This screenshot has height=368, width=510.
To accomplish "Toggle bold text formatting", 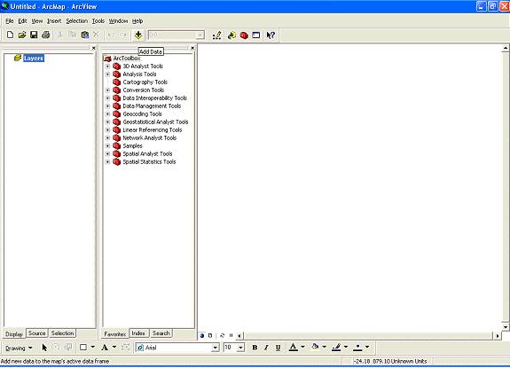I will (x=255, y=348).
